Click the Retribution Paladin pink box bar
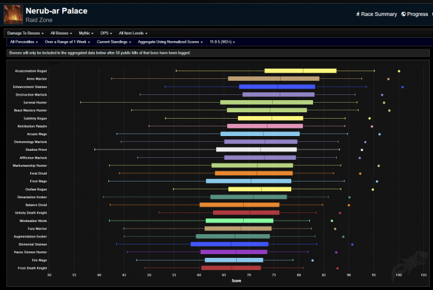Screen dimensions: 433x290 pyautogui.click(x=265, y=126)
